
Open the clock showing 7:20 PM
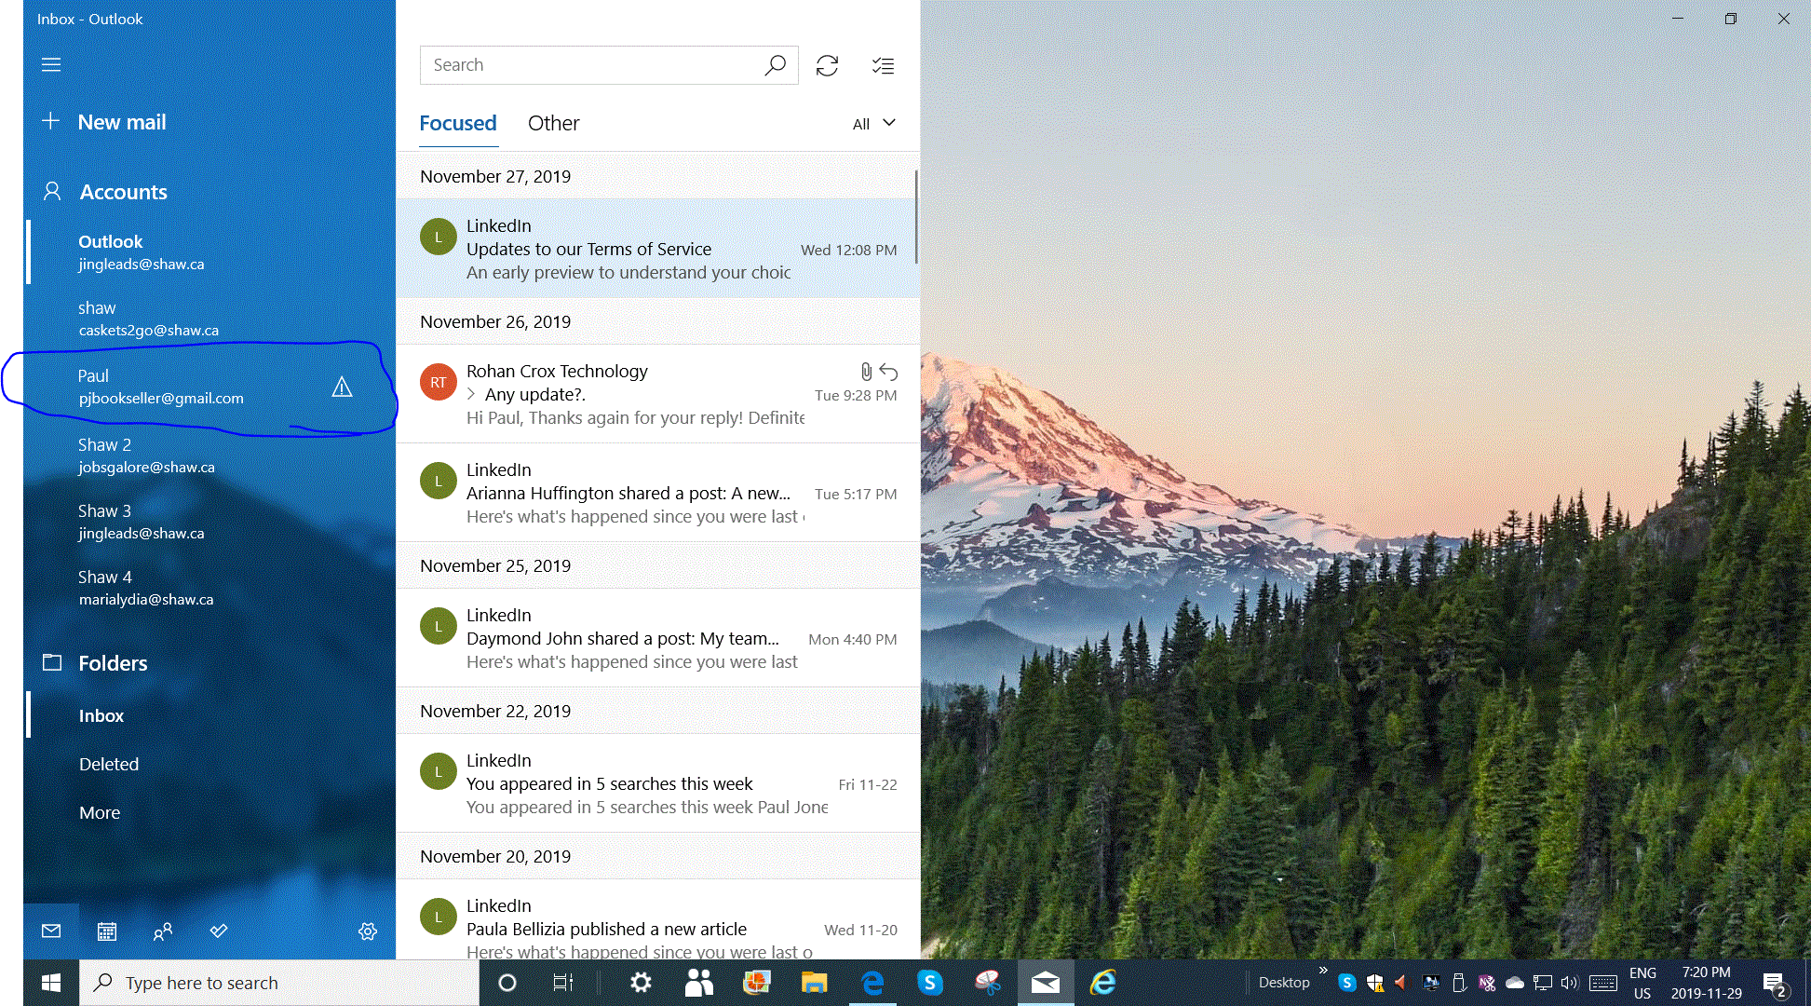pyautogui.click(x=1706, y=983)
